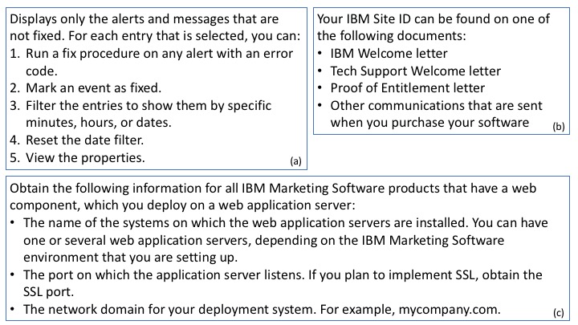Click the line 'View the properties.'
This screenshot has height=325, width=578.
pos(85,158)
